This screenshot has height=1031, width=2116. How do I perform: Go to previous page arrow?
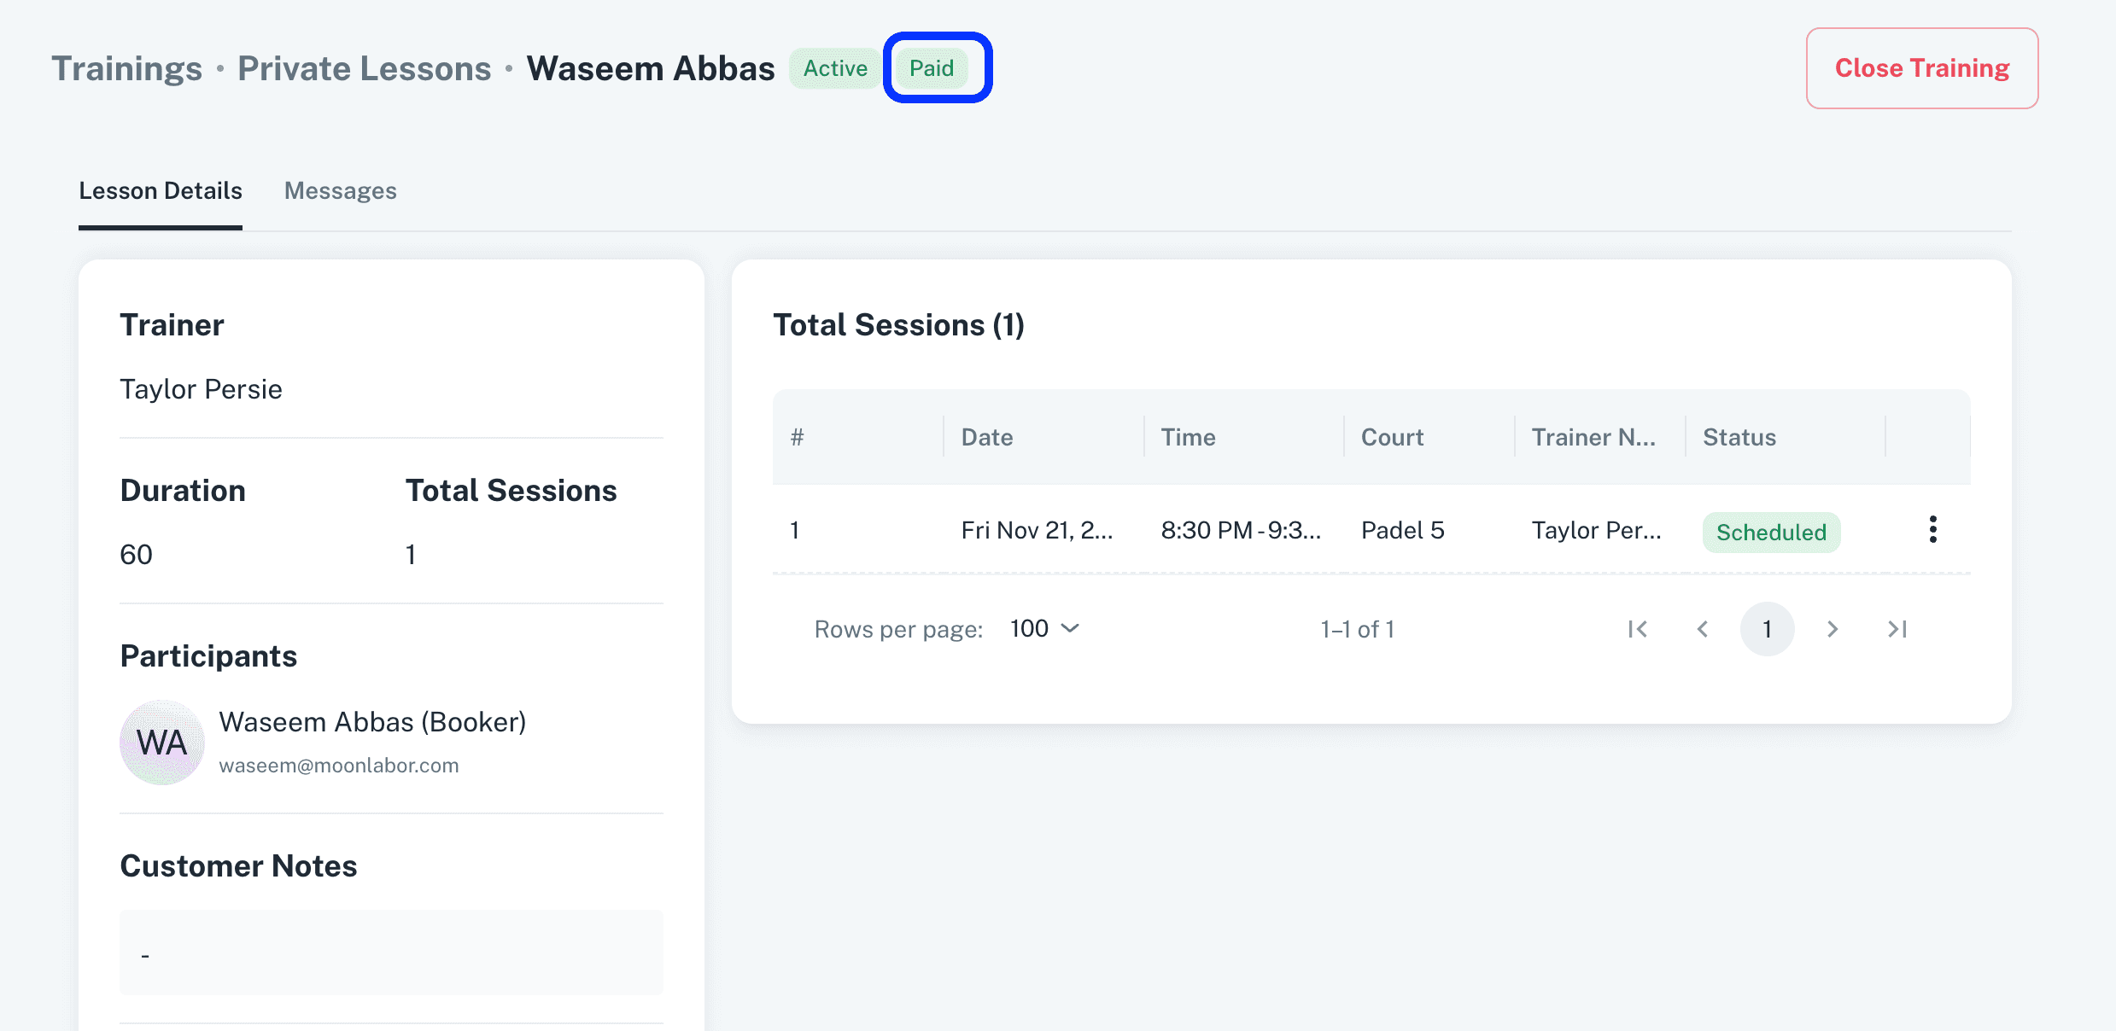point(1702,629)
